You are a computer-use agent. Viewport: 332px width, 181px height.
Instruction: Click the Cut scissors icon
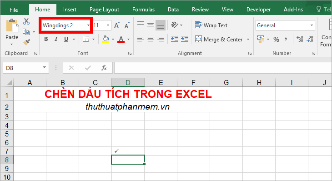click(x=26, y=21)
